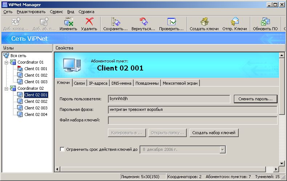Screen dimensions: 287x181
Task: Click the horizontal scrollbar thumb in Свойства
Action: point(162,169)
